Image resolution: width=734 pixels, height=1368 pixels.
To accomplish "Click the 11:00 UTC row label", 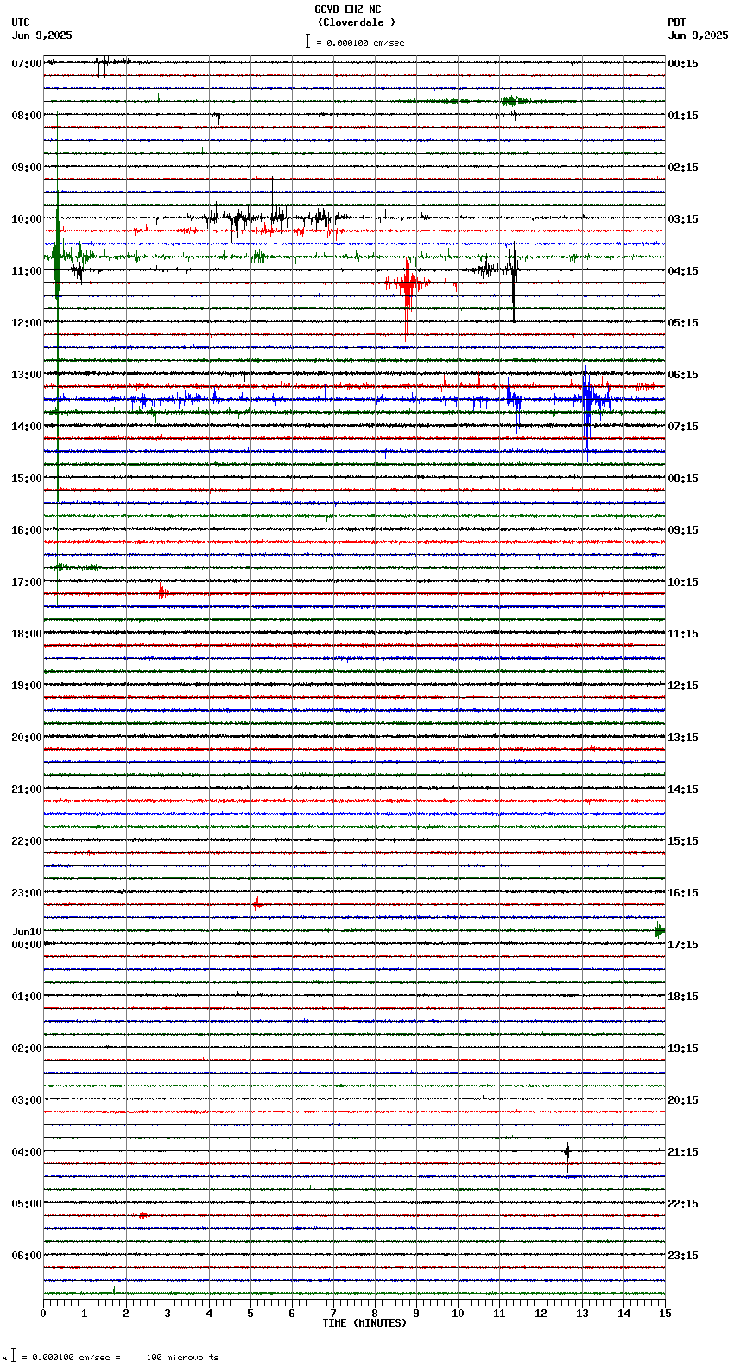I will (27, 271).
